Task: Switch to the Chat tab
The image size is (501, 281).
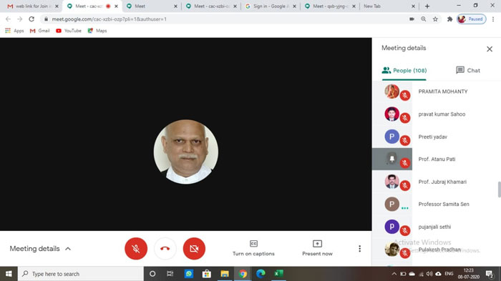Action: point(468,70)
